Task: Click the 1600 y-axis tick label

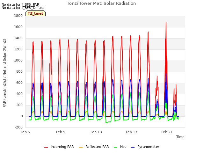Action: tap(18, 27)
